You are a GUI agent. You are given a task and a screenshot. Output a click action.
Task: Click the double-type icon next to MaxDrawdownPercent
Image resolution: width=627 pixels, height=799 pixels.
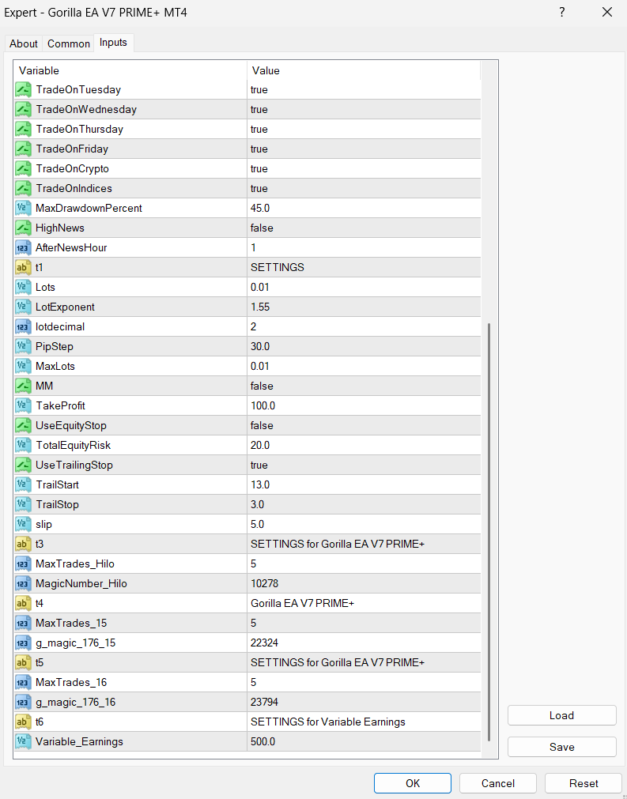(23, 209)
